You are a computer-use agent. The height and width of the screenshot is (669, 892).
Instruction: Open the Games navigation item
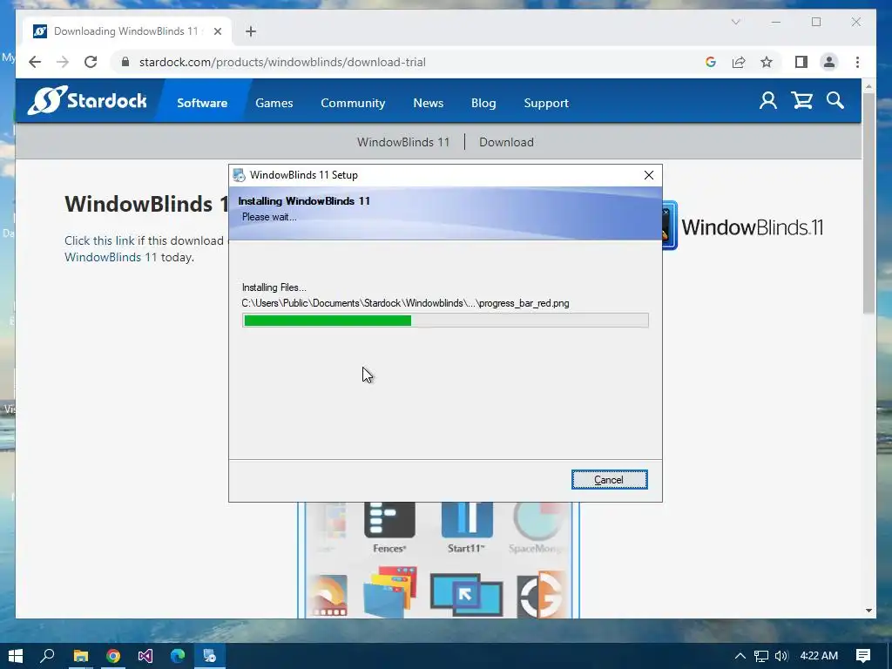tap(274, 103)
